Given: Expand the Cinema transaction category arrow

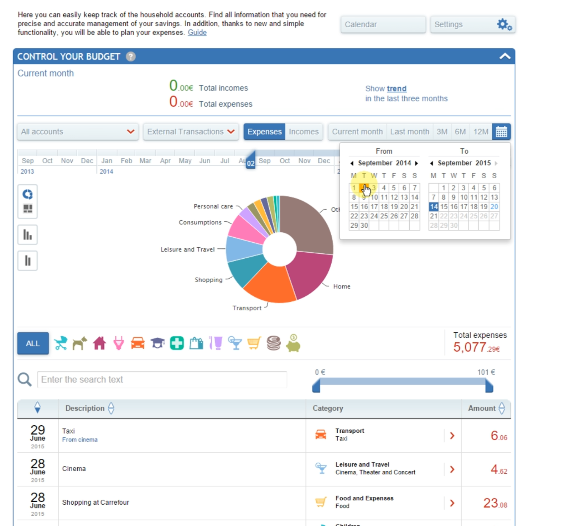Looking at the screenshot, I should (x=452, y=469).
